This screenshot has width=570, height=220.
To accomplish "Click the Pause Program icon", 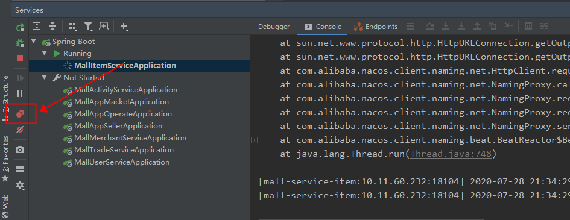I will click(20, 93).
